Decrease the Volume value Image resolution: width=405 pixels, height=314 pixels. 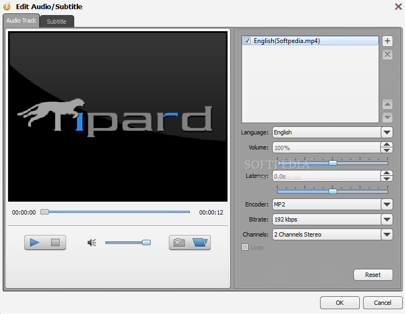click(387, 151)
